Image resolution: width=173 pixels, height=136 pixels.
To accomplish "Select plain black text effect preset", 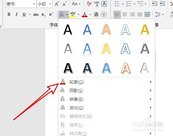I will 68,30.
